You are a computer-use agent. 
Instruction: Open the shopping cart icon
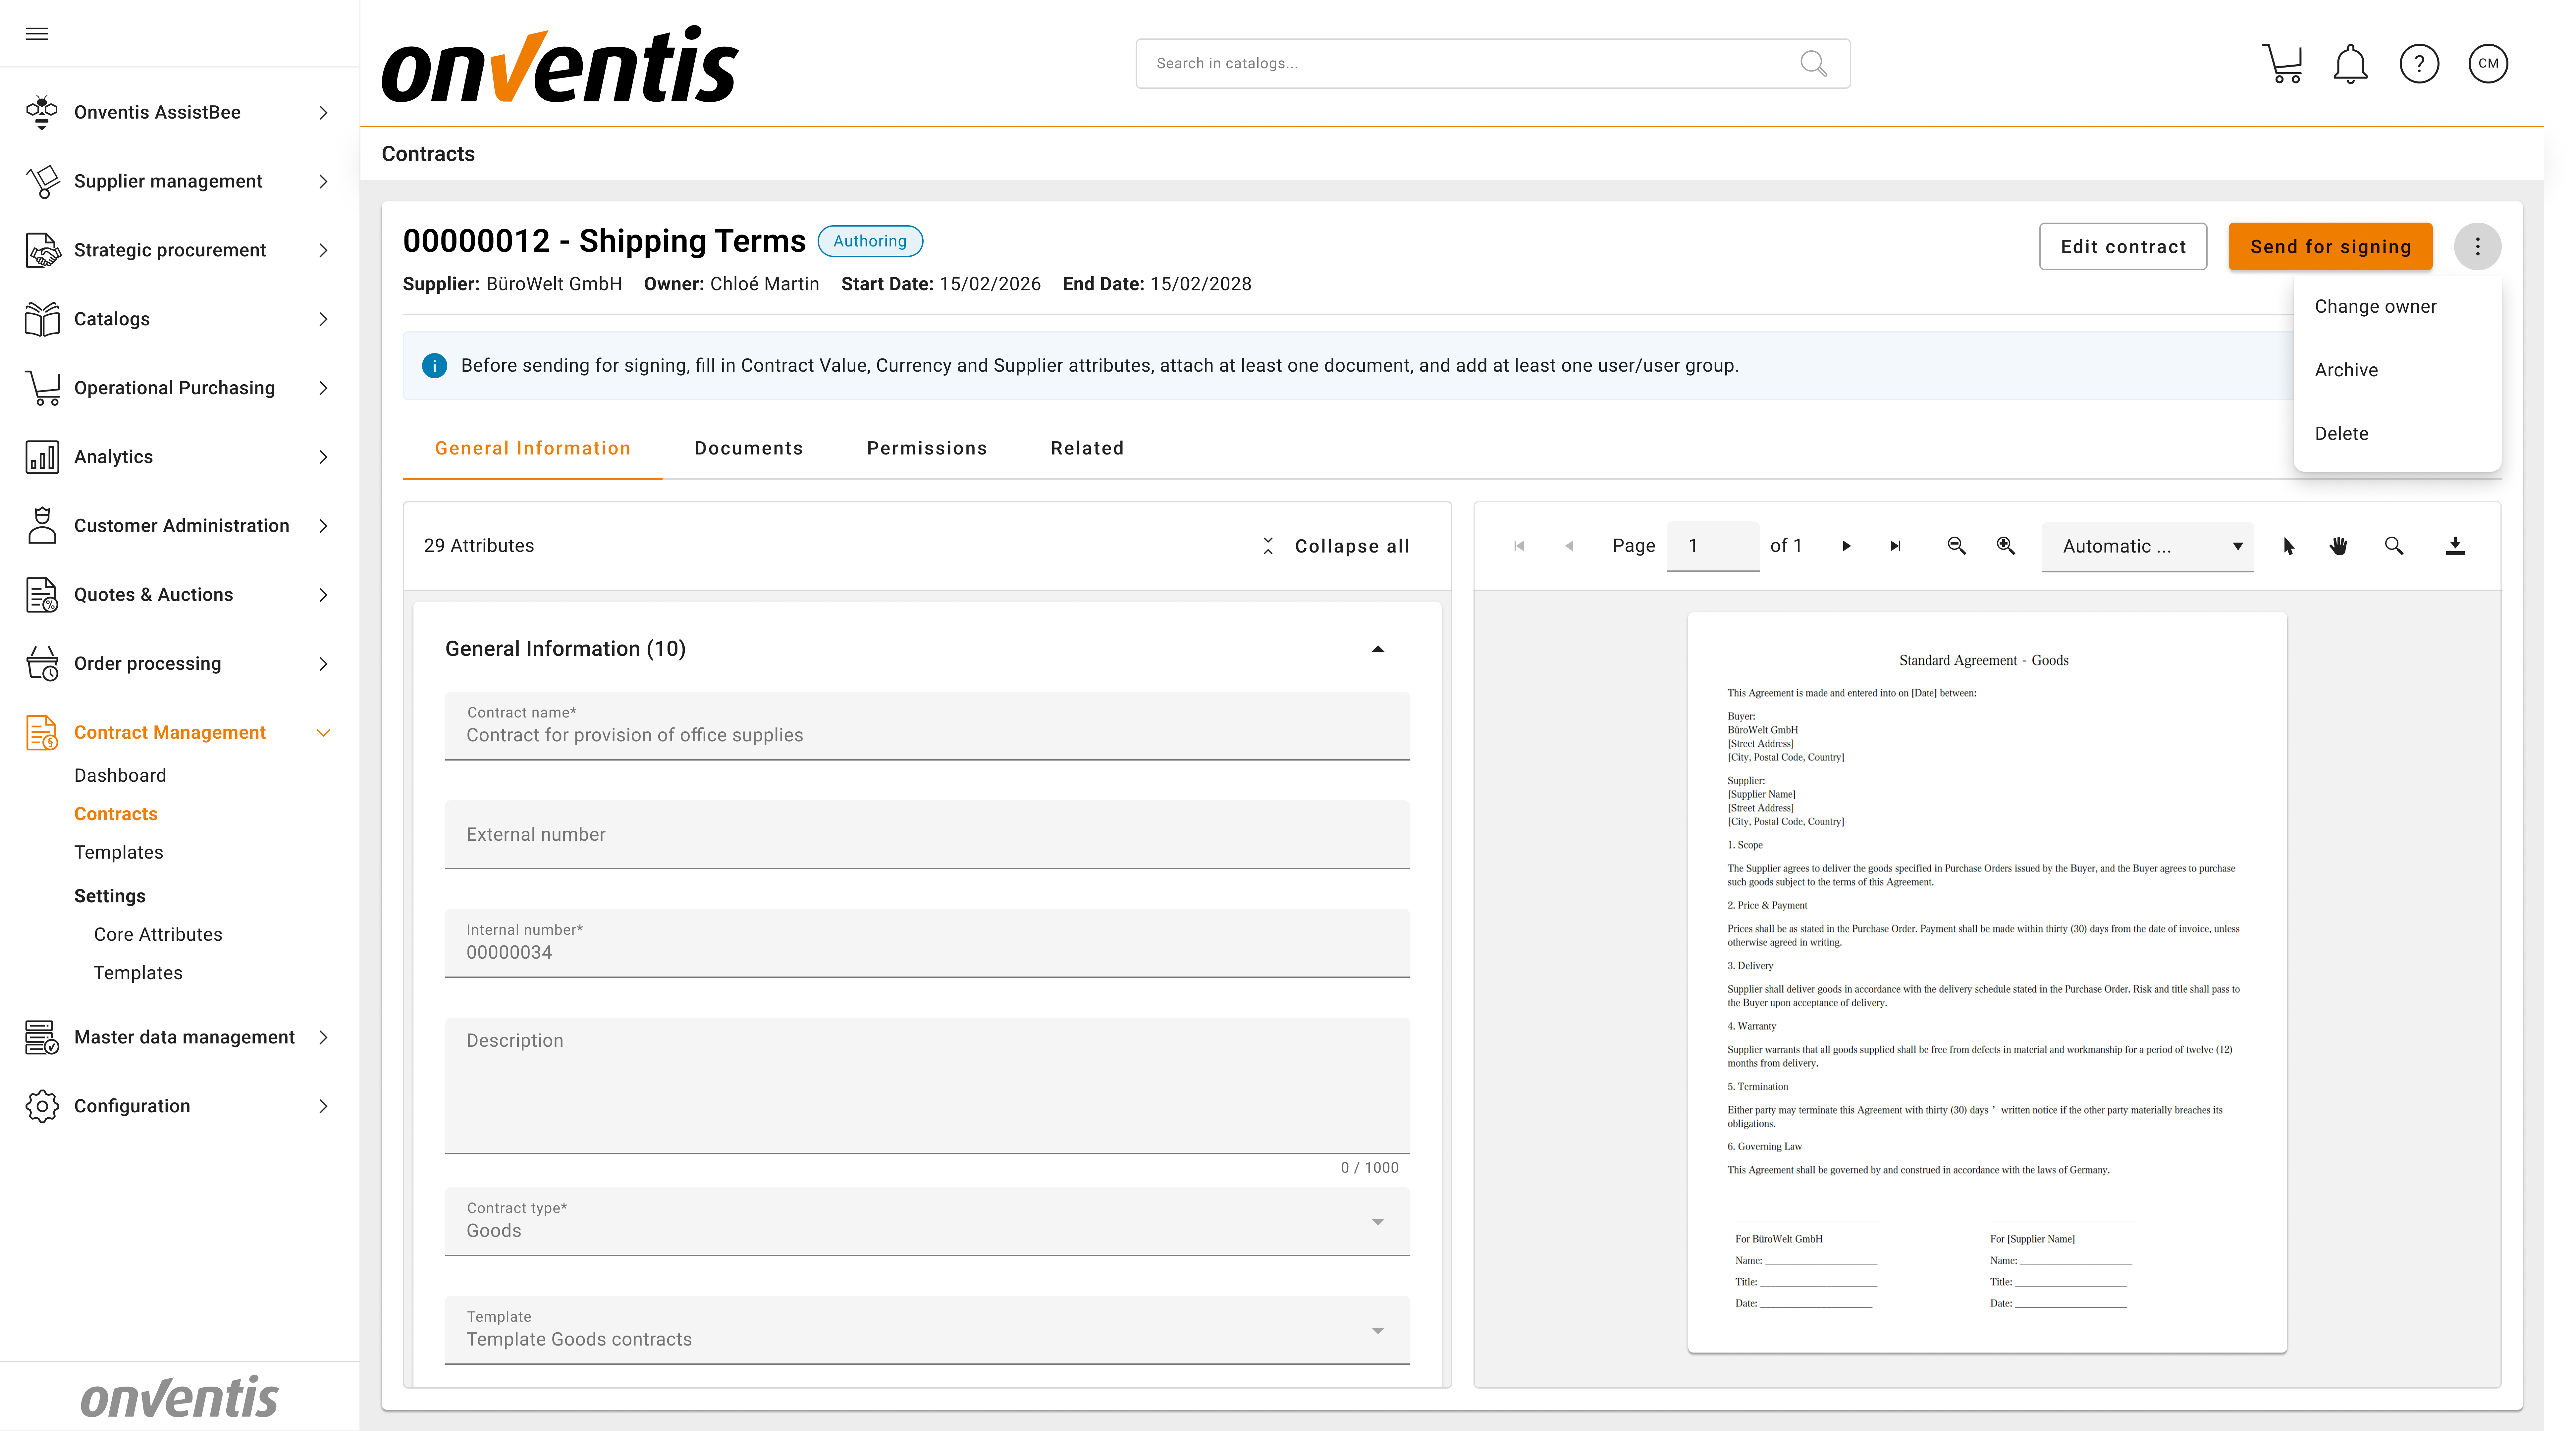point(2282,64)
